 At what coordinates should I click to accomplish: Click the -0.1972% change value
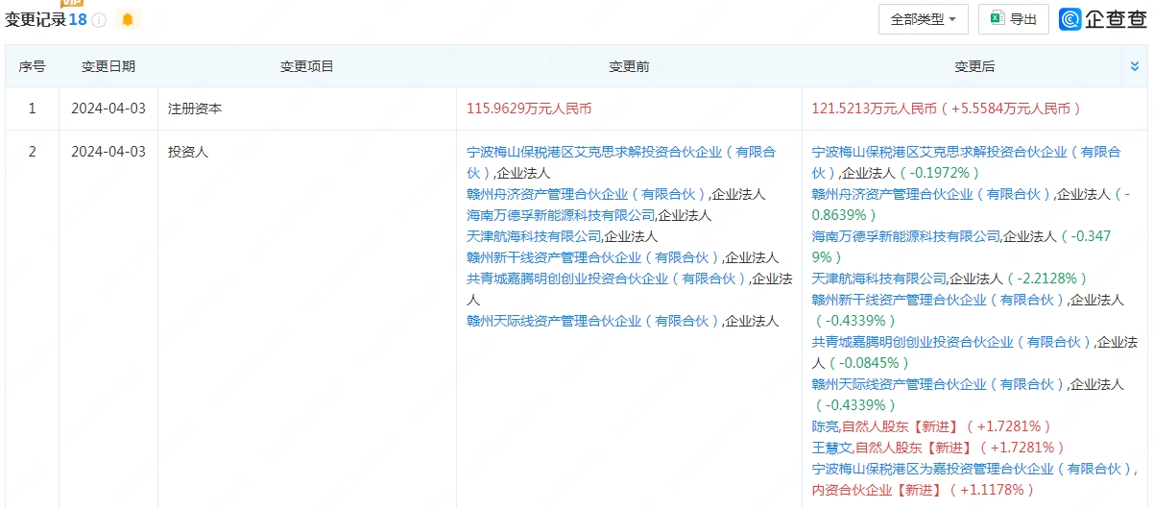coord(942,173)
